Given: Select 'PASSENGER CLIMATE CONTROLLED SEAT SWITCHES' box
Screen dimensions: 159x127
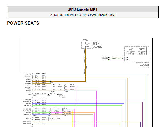Looking at the screenshot, I should coord(142,51).
